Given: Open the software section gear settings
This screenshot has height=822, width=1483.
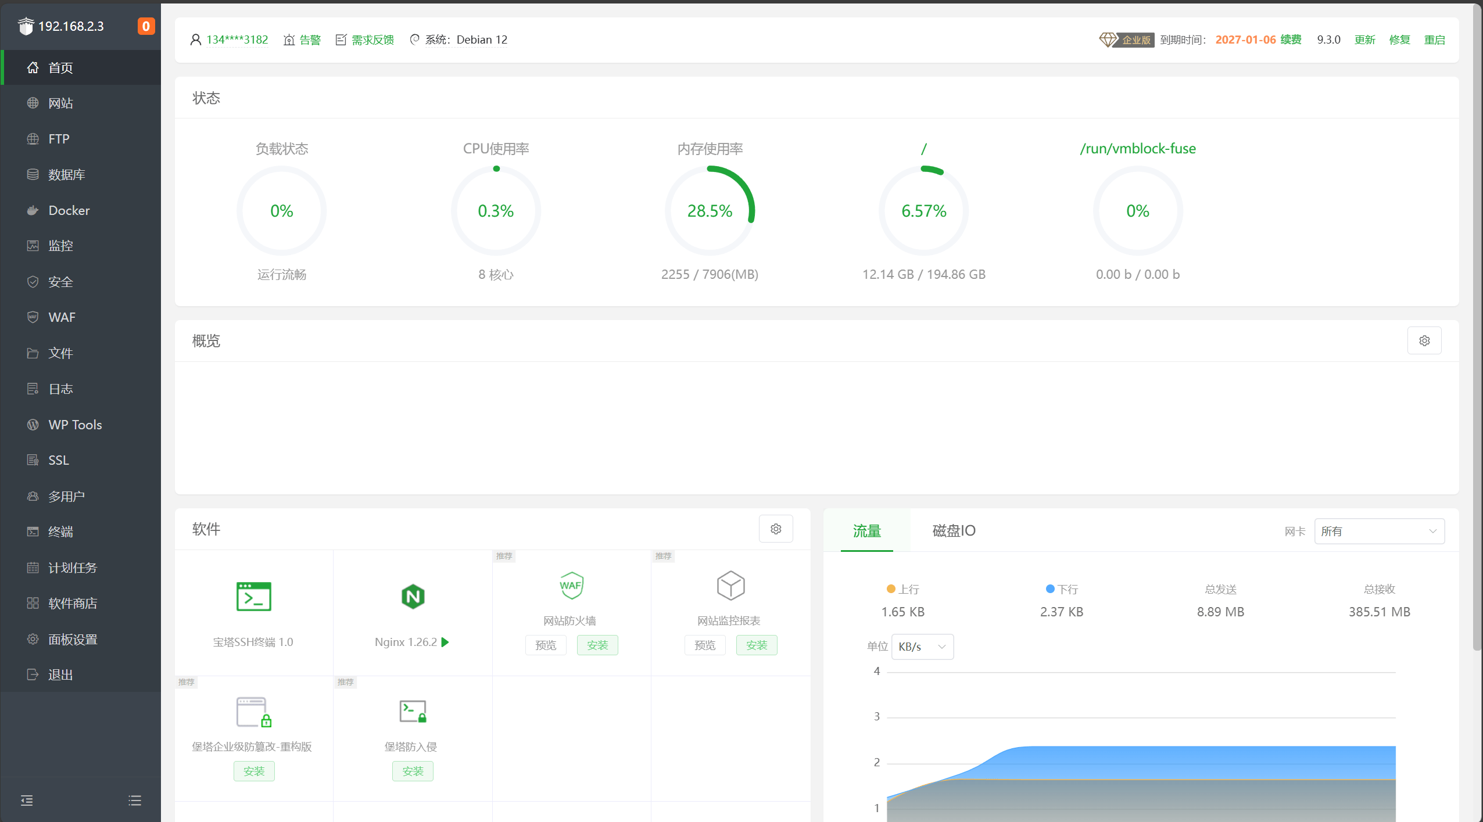Looking at the screenshot, I should point(775,529).
